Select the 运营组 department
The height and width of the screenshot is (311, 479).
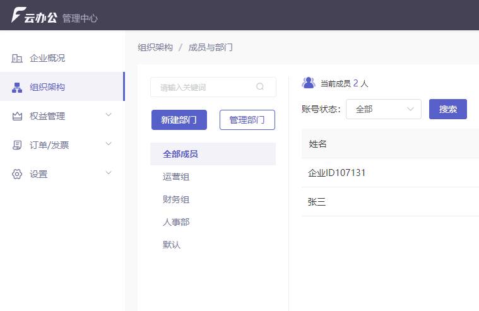tap(213, 177)
